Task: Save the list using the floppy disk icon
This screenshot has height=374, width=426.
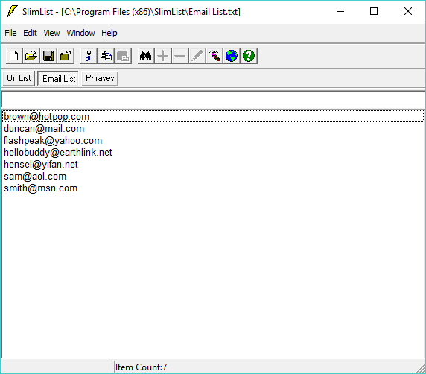Action: coord(48,56)
